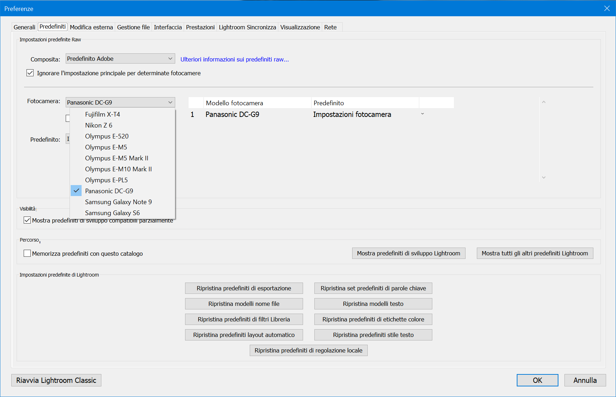Viewport: 616px width, 397px height.
Task: Click the camera table scroll down arrow
Action: (544, 177)
